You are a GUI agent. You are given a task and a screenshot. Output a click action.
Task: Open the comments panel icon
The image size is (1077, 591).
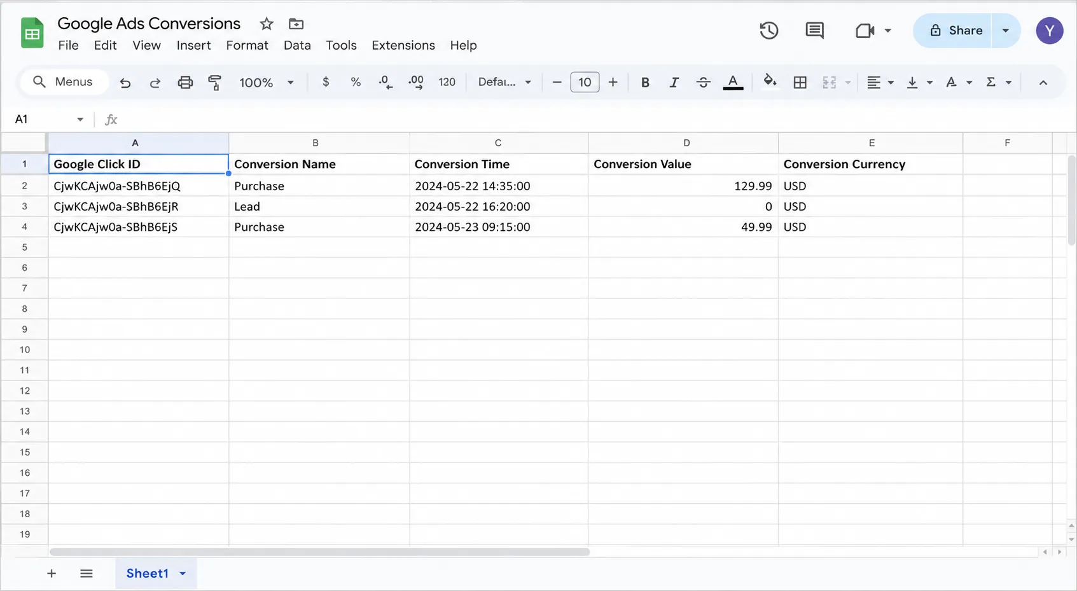[x=814, y=31]
